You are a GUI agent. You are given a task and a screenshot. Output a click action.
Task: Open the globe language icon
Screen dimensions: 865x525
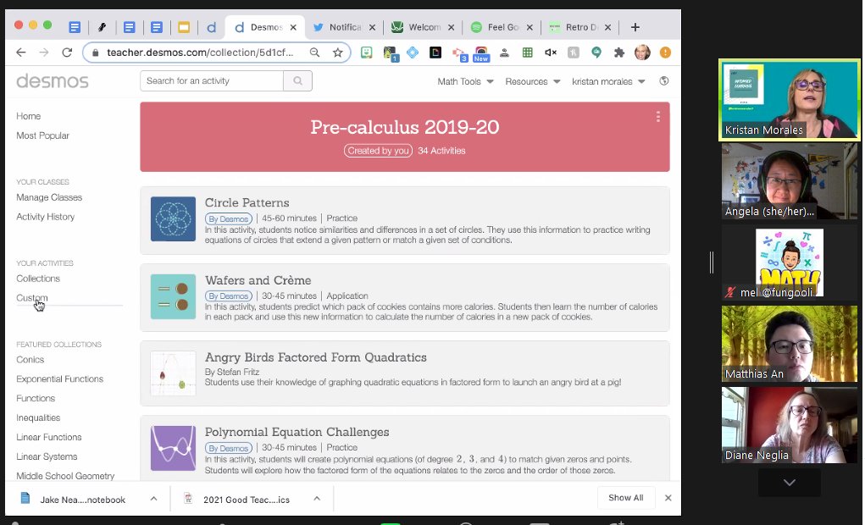663,81
